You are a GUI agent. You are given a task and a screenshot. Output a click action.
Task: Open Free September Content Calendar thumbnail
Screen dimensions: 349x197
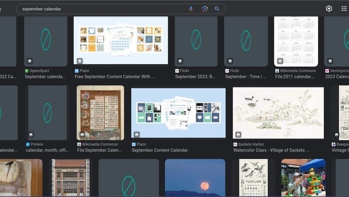(121, 40)
